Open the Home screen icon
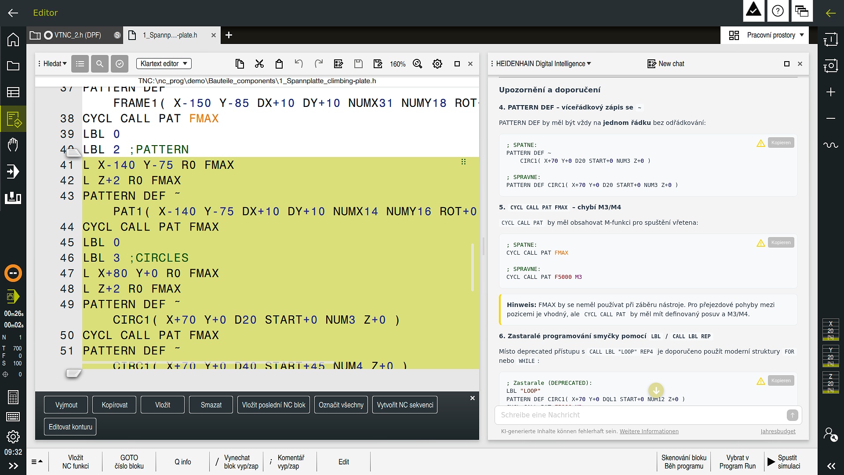 13,40
